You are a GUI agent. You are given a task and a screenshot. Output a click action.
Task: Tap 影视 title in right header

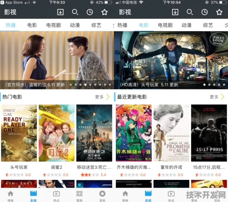125,12
